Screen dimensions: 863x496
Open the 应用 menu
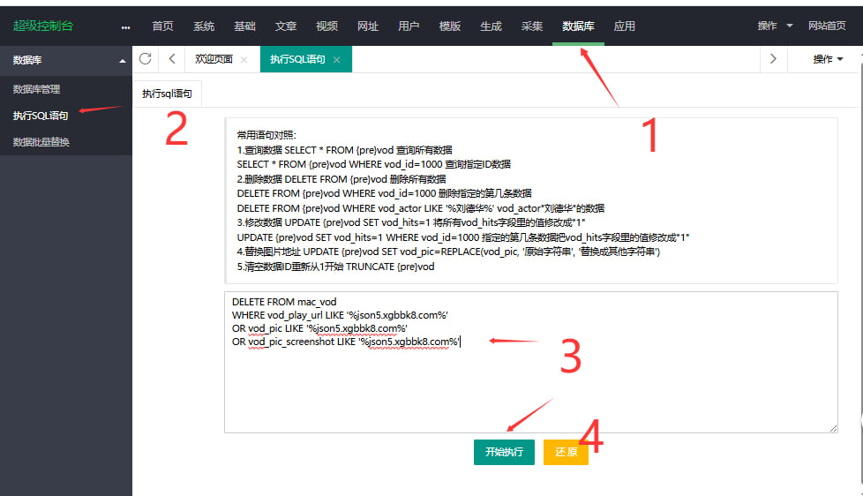(624, 26)
